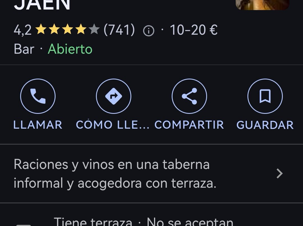Tap the COMPARTIR label
The width and height of the screenshot is (303, 226).
point(189,125)
